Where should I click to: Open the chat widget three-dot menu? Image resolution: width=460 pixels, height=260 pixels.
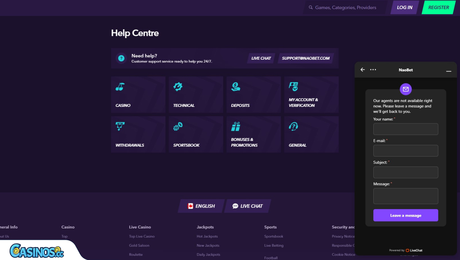[373, 70]
